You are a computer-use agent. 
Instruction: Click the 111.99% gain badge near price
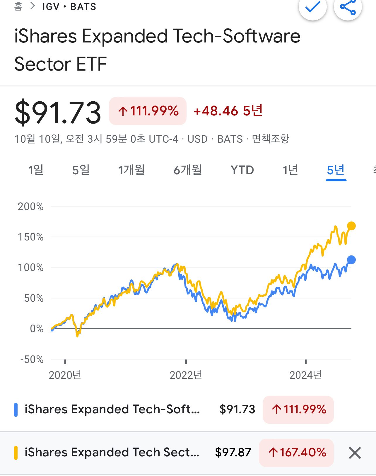[x=148, y=111]
